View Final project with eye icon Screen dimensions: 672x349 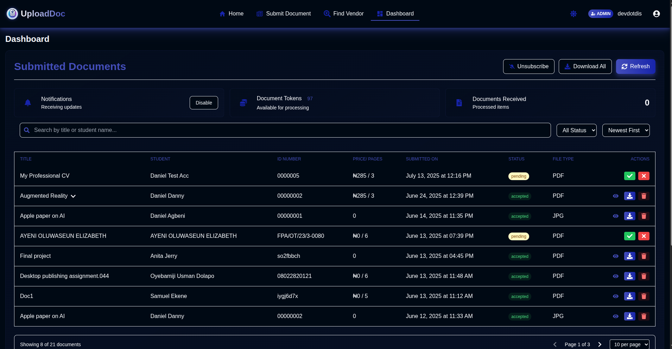(616, 256)
